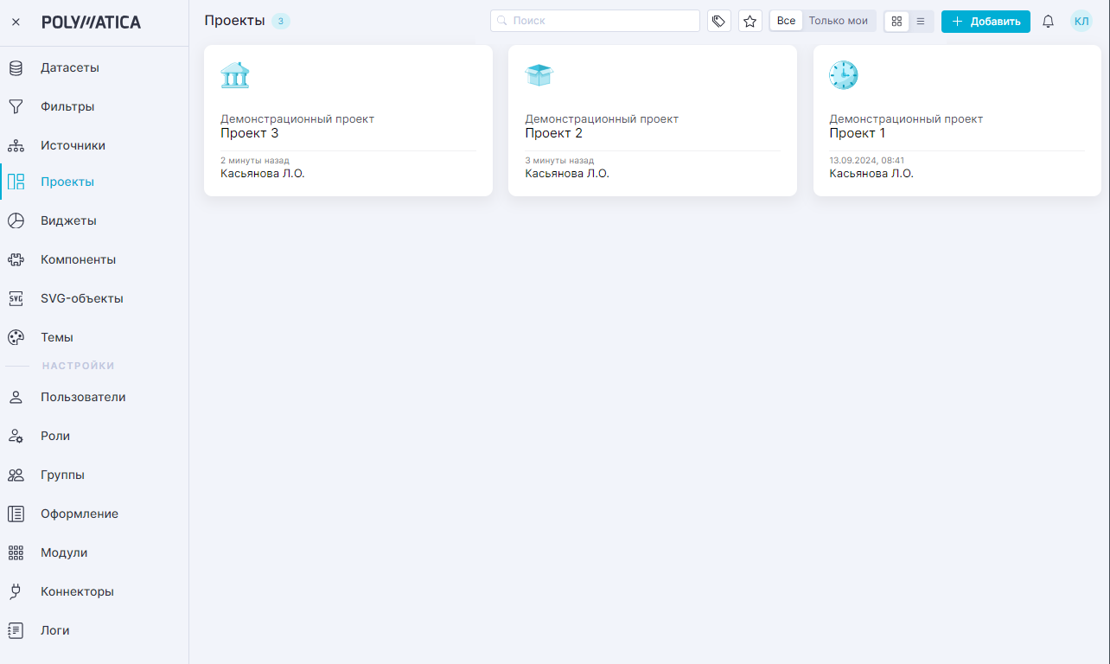Click the Connectors plug icon
Viewport: 1110px width, 664px height.
point(16,591)
